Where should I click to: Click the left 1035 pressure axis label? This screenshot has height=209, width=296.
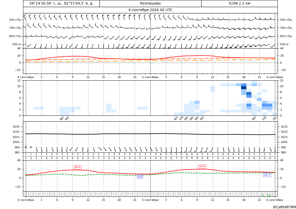click(x=18, y=127)
